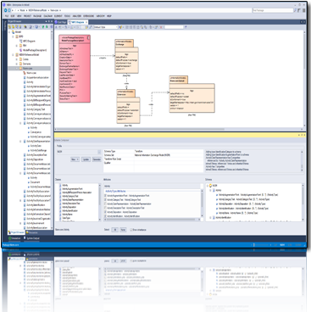
Task: Click the green up arrow in Project Browser toolbar
Action: click(x=43, y=27)
